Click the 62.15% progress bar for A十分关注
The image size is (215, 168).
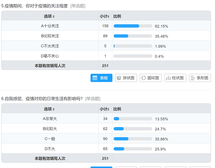click(133, 26)
